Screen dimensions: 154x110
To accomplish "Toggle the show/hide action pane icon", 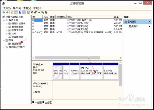I will [24, 12].
